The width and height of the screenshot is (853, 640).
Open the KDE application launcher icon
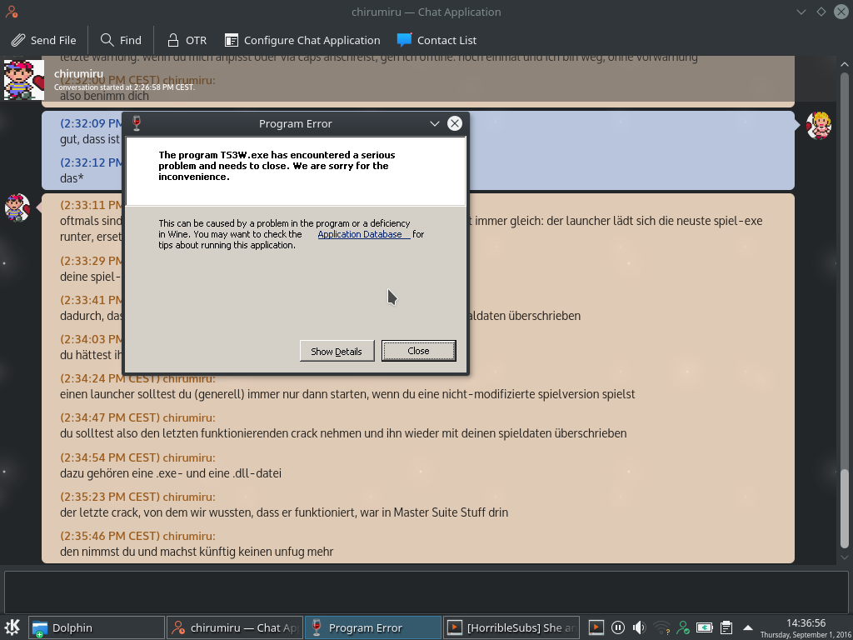point(12,627)
